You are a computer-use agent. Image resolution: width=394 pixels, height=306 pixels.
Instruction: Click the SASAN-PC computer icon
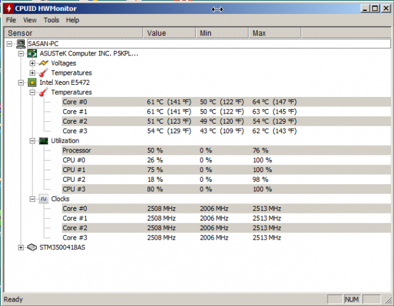click(21, 44)
